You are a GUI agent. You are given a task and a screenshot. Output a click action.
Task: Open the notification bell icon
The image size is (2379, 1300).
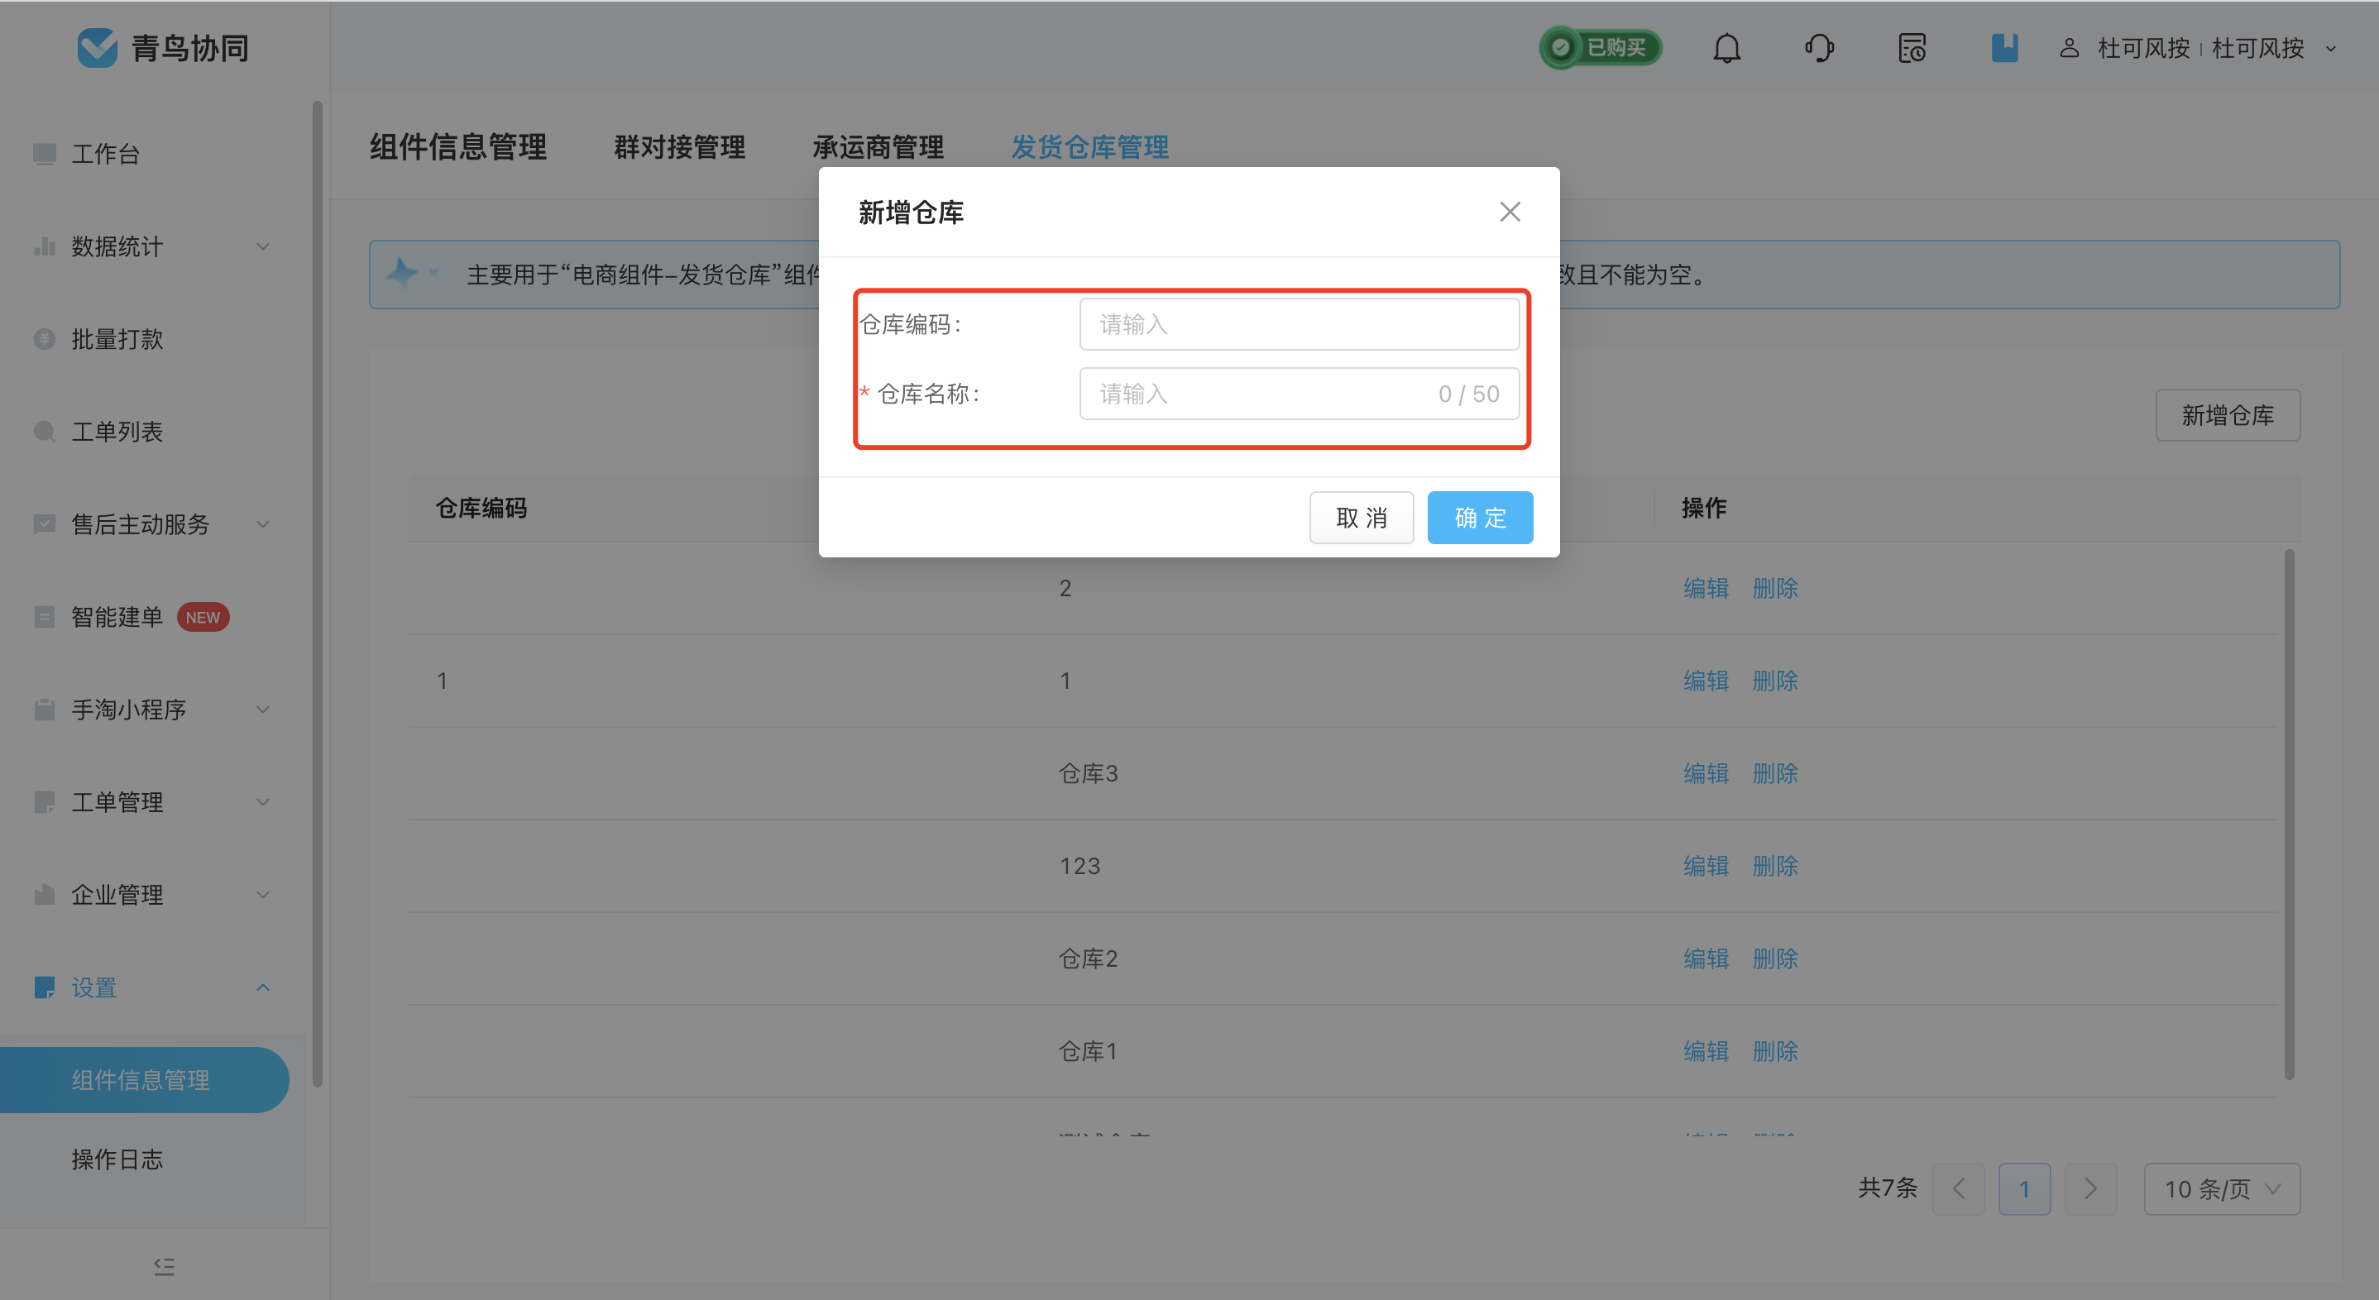pyautogui.click(x=1726, y=48)
